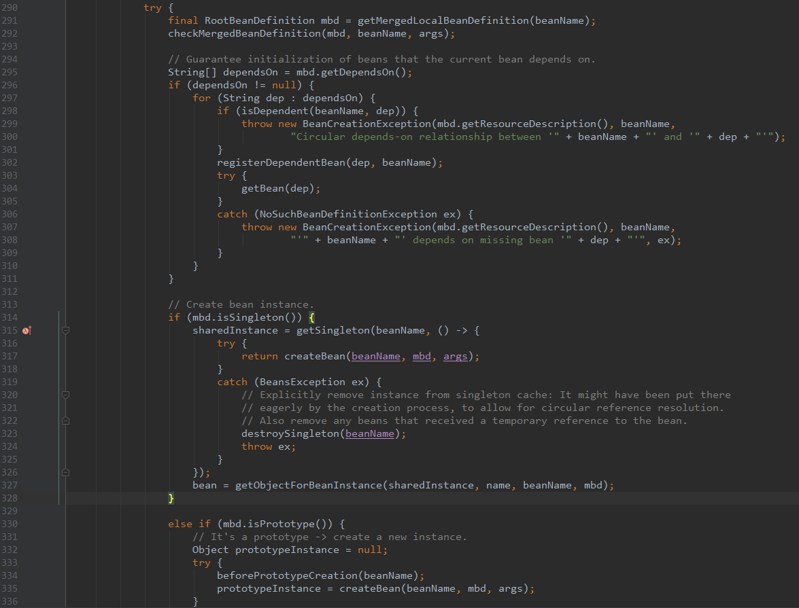
Task: Click line number 290 in the gutter
Action: pos(9,7)
